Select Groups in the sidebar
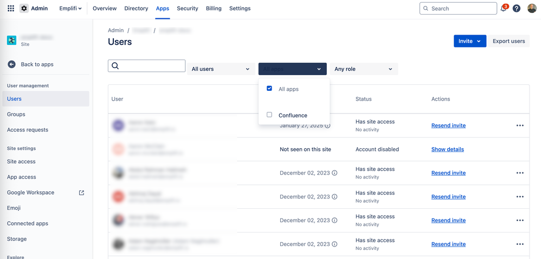Image resolution: width=541 pixels, height=259 pixels. pyautogui.click(x=46, y=114)
